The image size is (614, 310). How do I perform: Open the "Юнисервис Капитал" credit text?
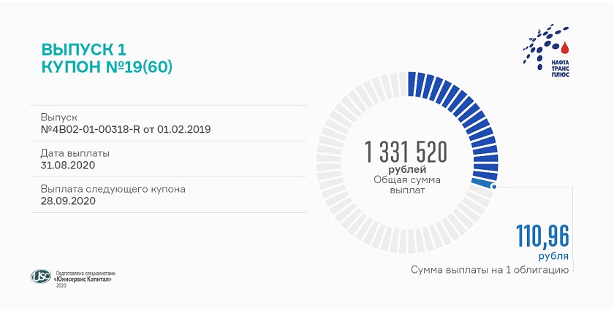click(x=88, y=279)
